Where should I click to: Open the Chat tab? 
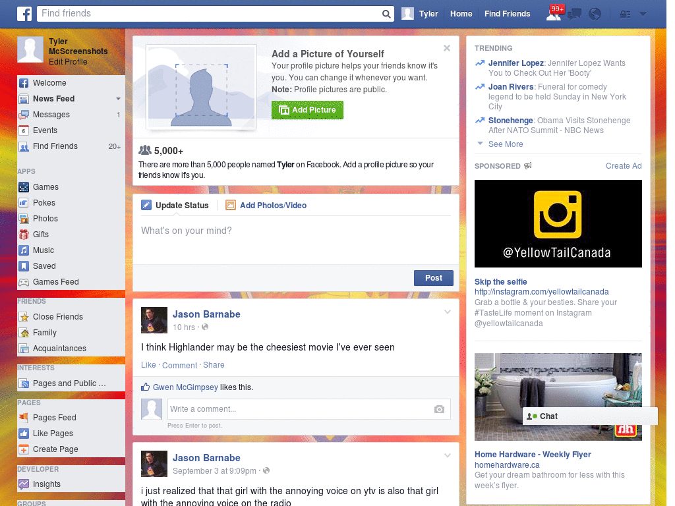[x=590, y=416]
